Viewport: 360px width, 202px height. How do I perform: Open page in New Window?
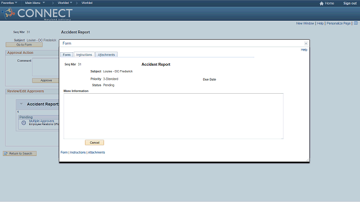coord(305,24)
